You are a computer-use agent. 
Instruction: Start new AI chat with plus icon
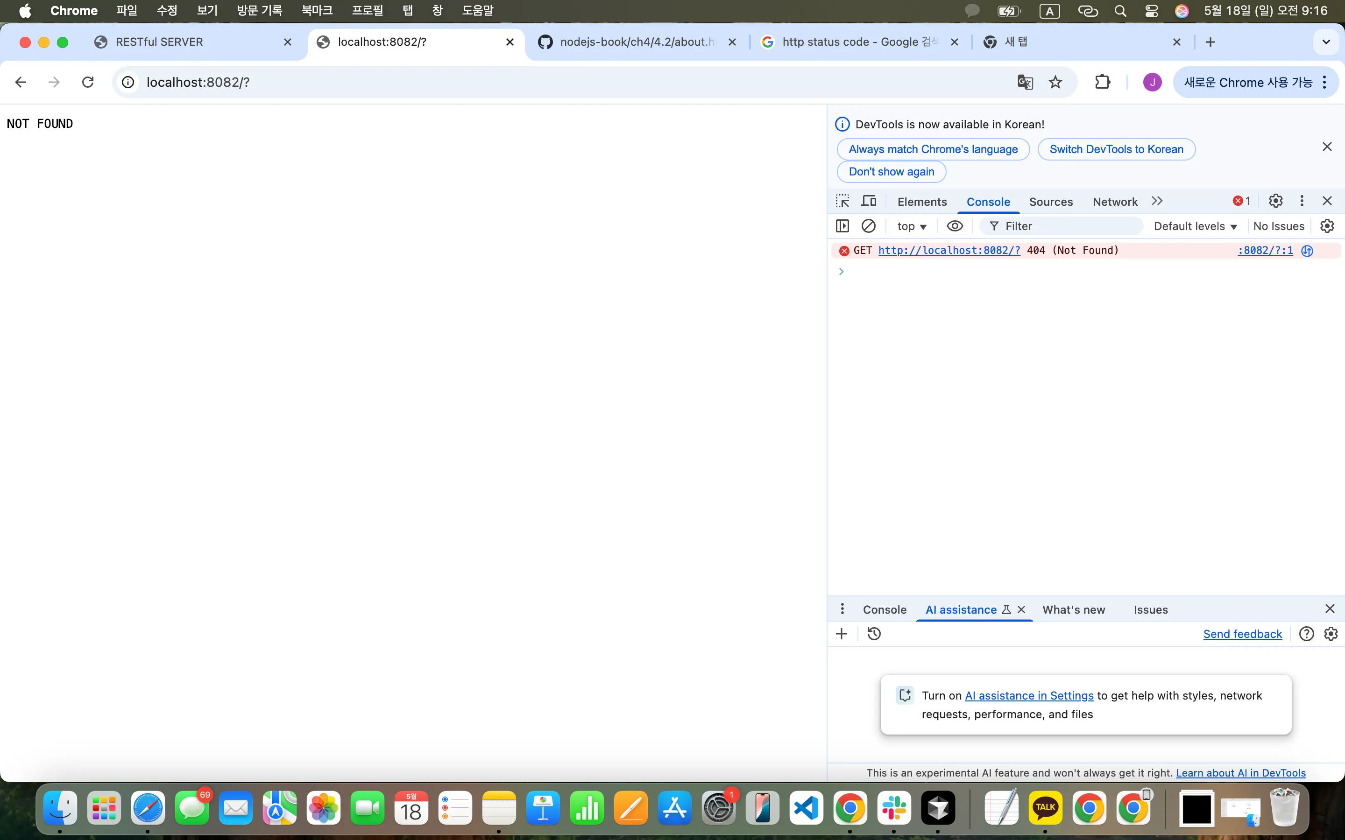(x=842, y=634)
